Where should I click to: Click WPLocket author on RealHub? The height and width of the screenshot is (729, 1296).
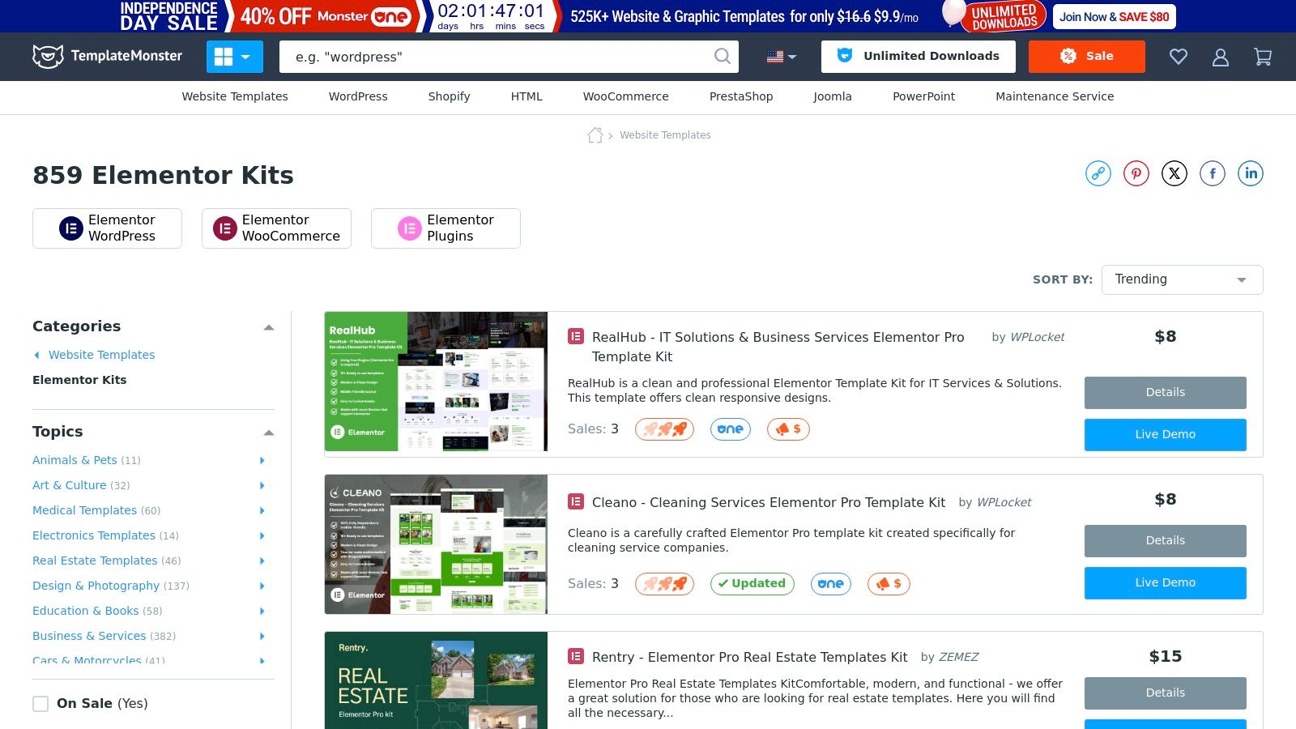coord(1038,337)
